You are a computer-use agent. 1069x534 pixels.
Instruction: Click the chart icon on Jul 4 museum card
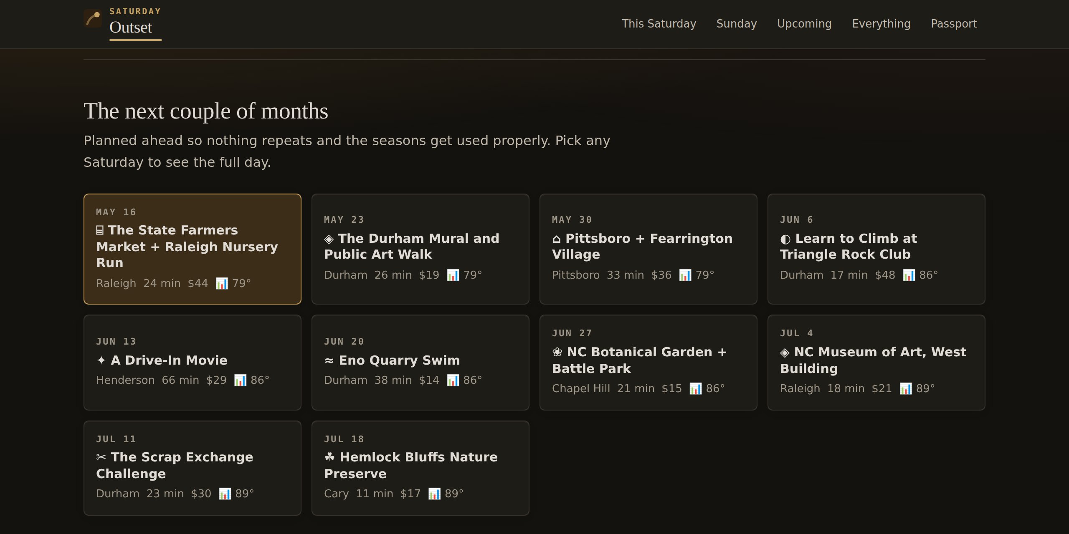[906, 389]
